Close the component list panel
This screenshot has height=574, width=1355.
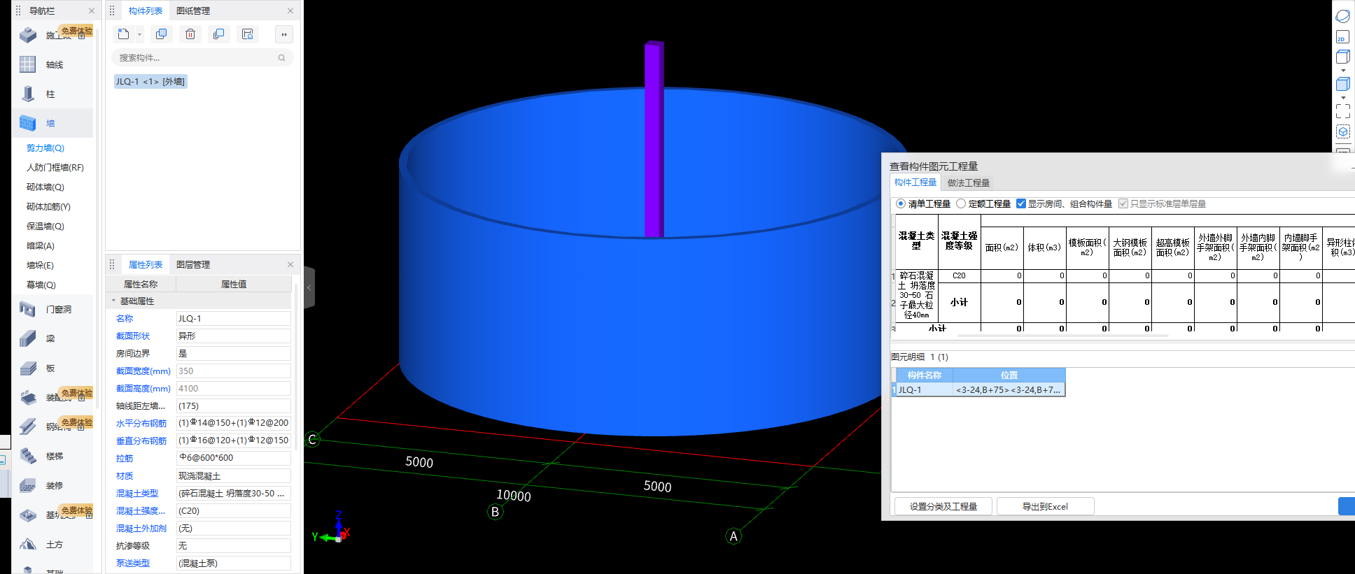(290, 11)
